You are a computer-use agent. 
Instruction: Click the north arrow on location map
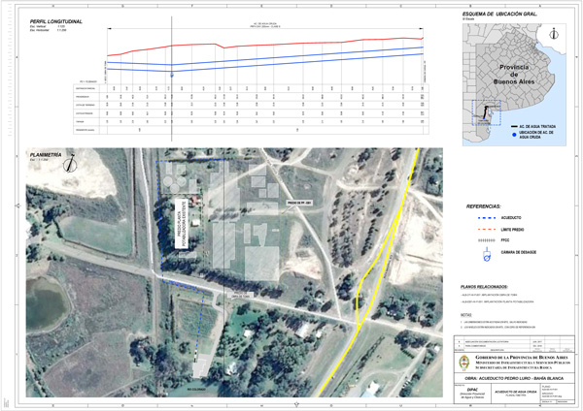tap(553, 32)
